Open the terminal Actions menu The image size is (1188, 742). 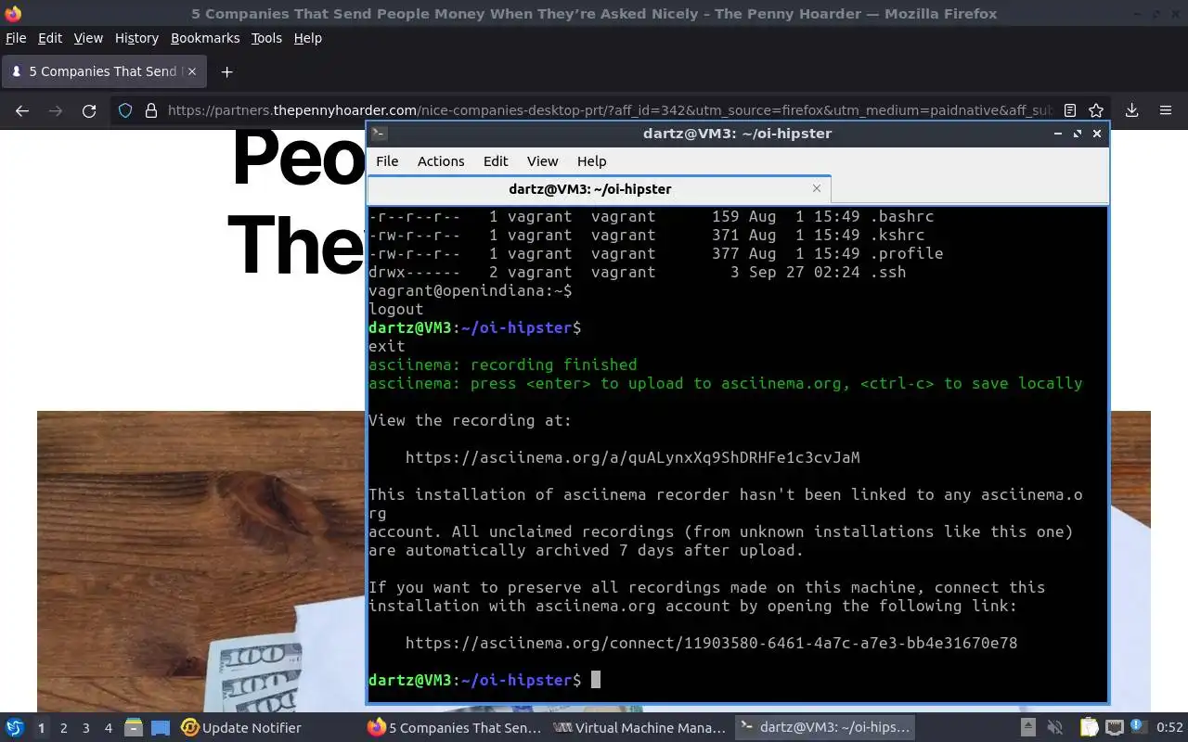441,160
